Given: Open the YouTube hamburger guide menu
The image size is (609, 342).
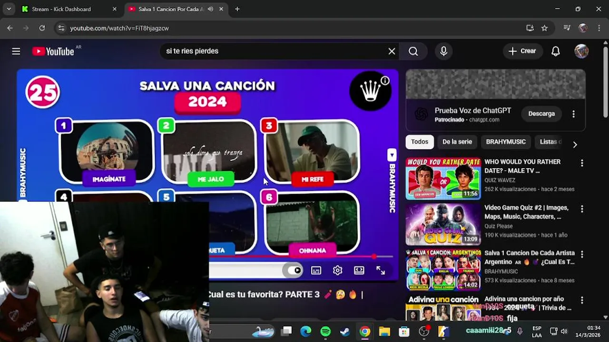Looking at the screenshot, I should pyautogui.click(x=16, y=51).
